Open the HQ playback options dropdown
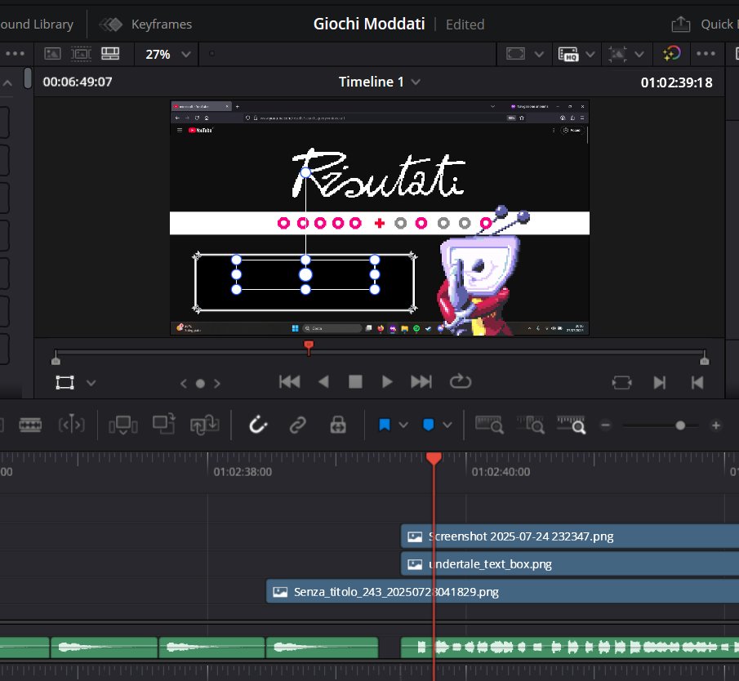The width and height of the screenshot is (739, 681). point(590,54)
